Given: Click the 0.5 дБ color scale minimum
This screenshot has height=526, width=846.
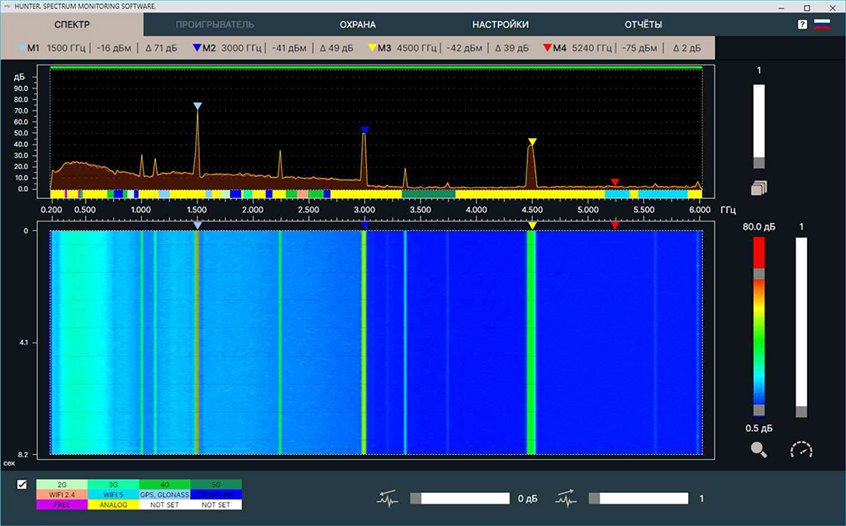Looking at the screenshot, I should coord(758,429).
